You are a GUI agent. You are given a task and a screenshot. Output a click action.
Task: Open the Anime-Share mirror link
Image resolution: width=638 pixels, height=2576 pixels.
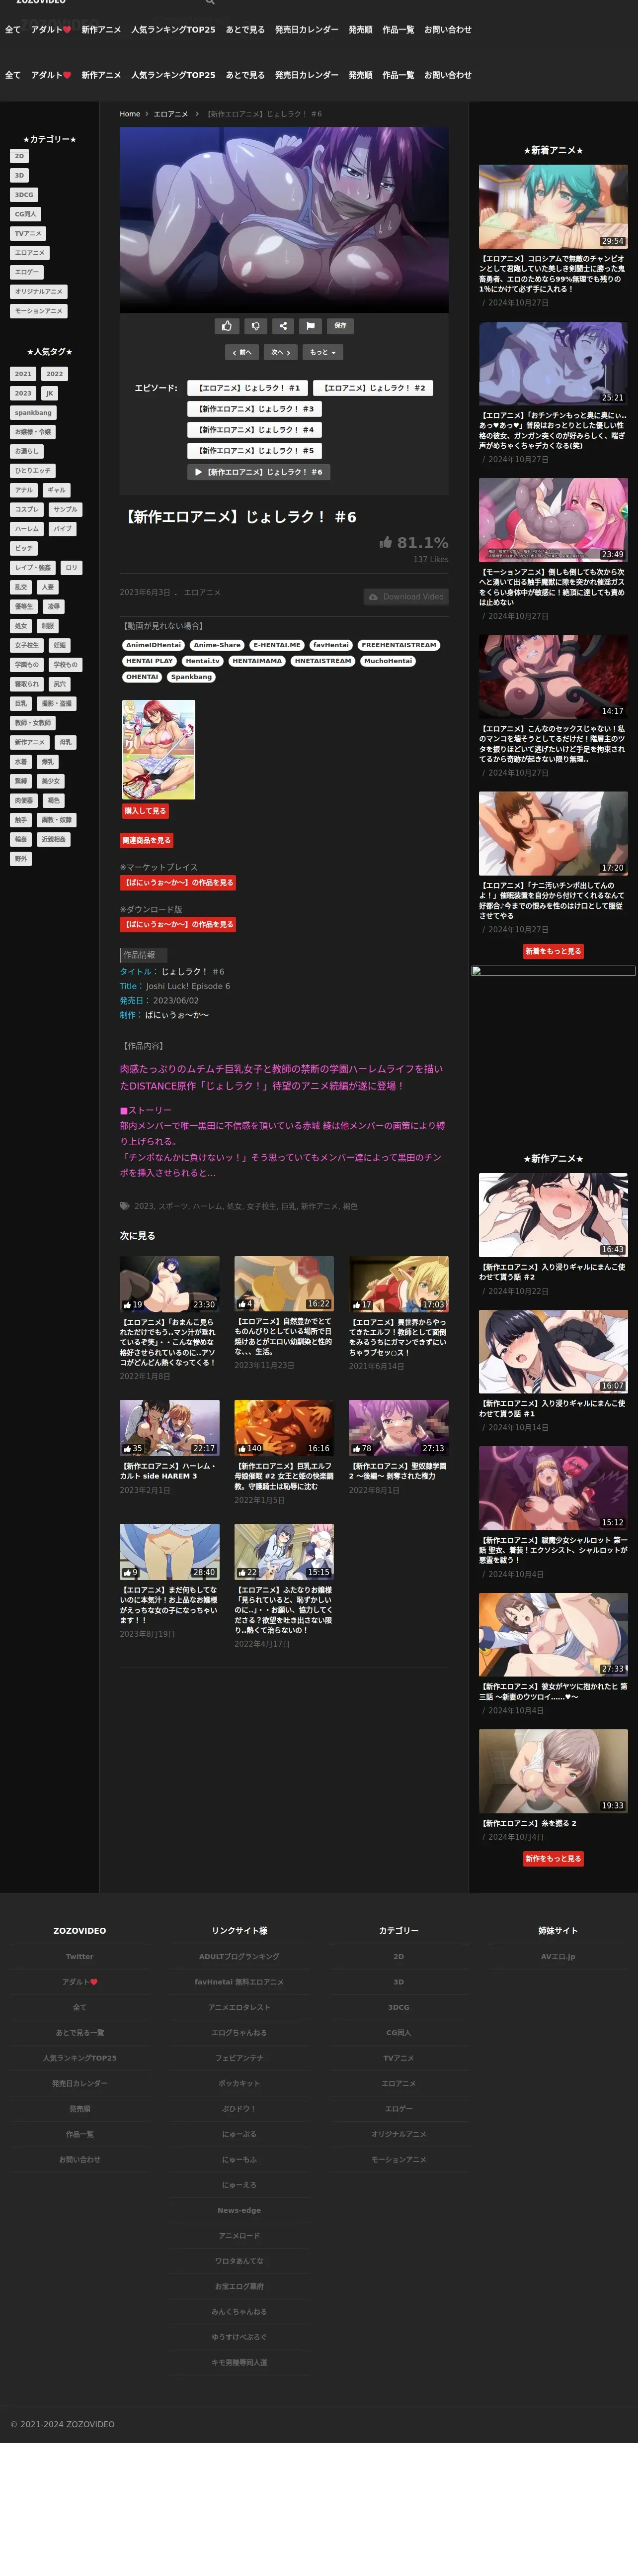[x=218, y=645]
